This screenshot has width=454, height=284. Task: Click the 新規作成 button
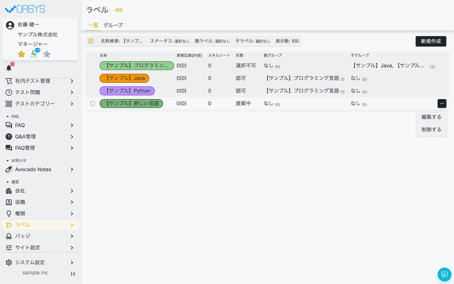pos(431,41)
